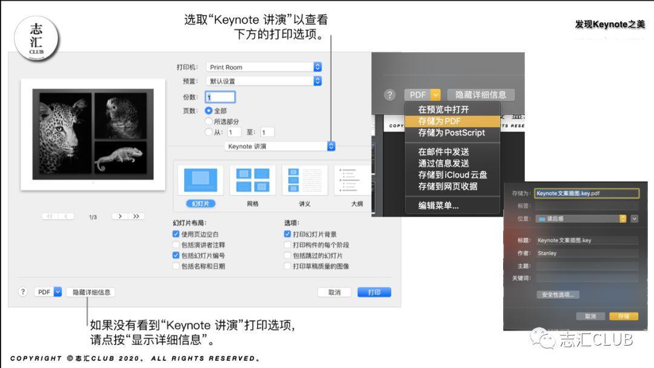This screenshot has height=368, width=654.
Task: Toggle 包括幻灯片编号 checkbox
Action: [x=176, y=255]
